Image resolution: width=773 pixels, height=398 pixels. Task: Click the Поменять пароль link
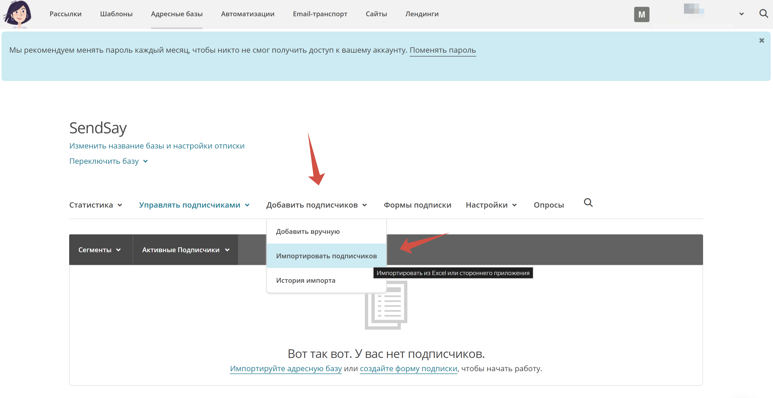443,50
